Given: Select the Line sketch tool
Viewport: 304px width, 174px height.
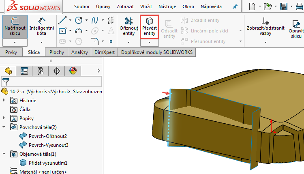Looking at the screenshot, I should (62, 20).
